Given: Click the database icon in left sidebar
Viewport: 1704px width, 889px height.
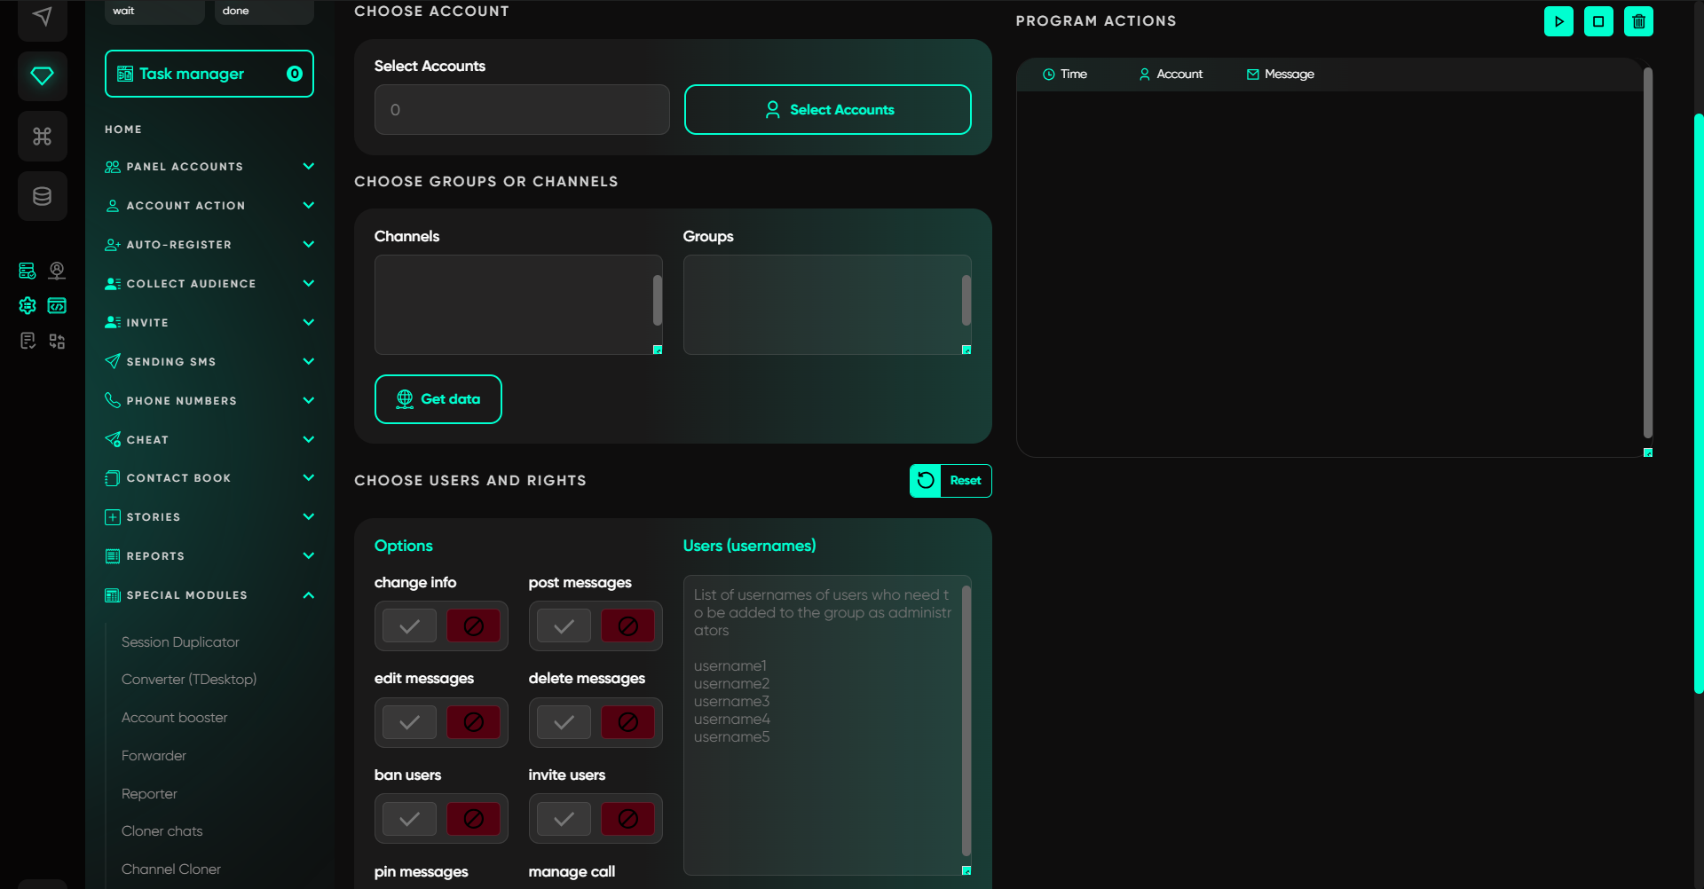Looking at the screenshot, I should pyautogui.click(x=42, y=196).
